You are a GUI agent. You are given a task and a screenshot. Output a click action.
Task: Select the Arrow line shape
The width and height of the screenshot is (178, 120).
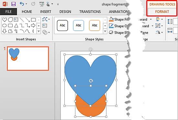coord(28,20)
